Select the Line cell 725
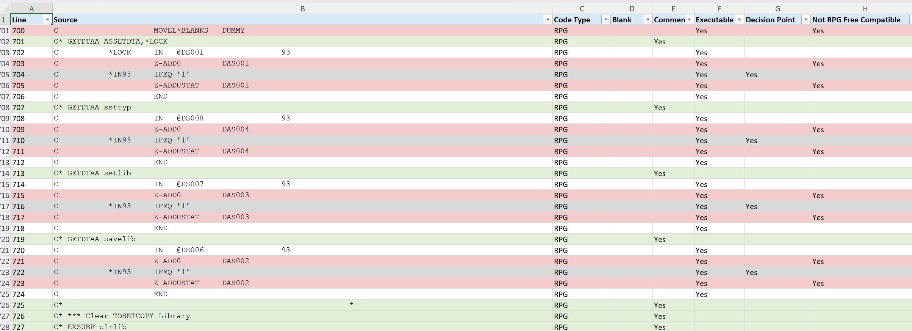The image size is (912, 331). coord(31,305)
